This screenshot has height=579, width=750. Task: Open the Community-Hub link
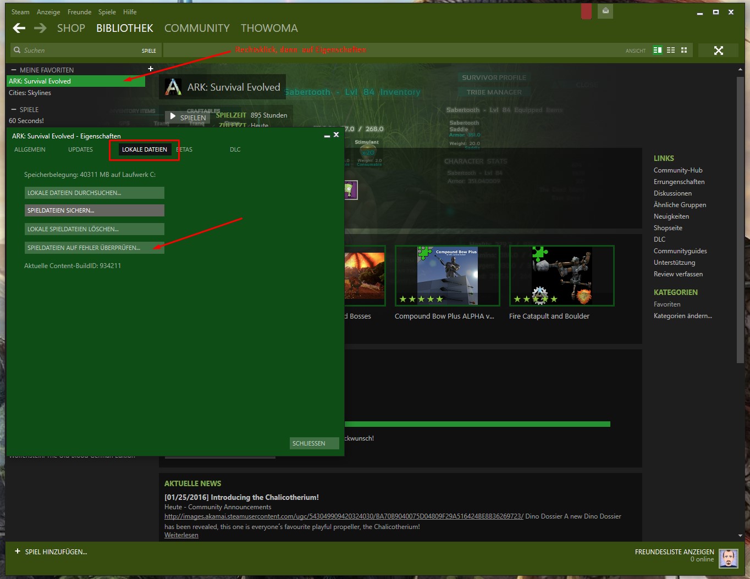click(678, 170)
